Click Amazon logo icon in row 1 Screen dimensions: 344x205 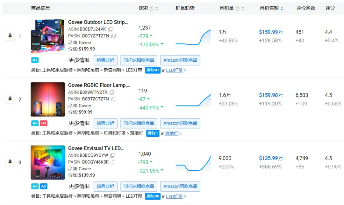pos(10,36)
